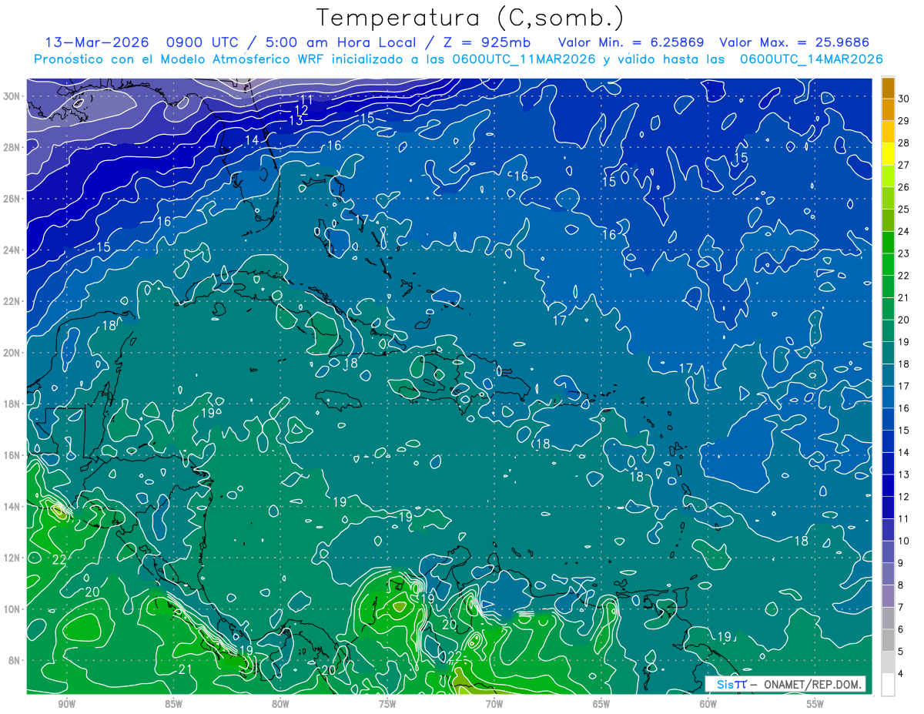
Task: Select the contour label 13 near Florida
Action: (x=296, y=121)
